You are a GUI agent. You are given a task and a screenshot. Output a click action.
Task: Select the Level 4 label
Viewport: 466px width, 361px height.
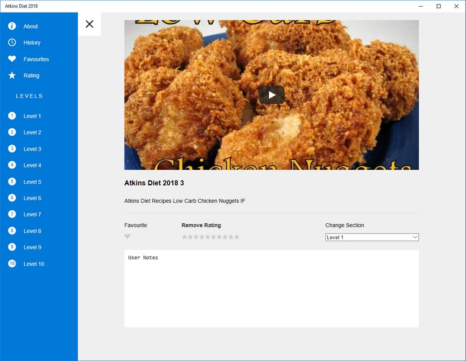click(33, 165)
